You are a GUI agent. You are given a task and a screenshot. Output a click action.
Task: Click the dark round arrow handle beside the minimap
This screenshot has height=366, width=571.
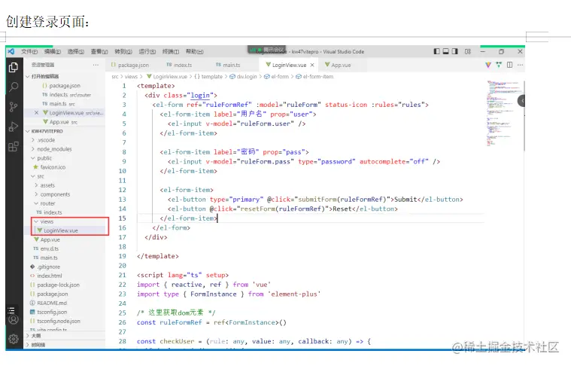coord(522,101)
